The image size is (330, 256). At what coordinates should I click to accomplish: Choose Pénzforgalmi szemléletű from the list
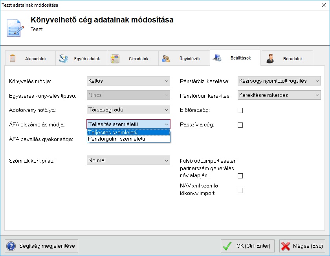point(117,139)
